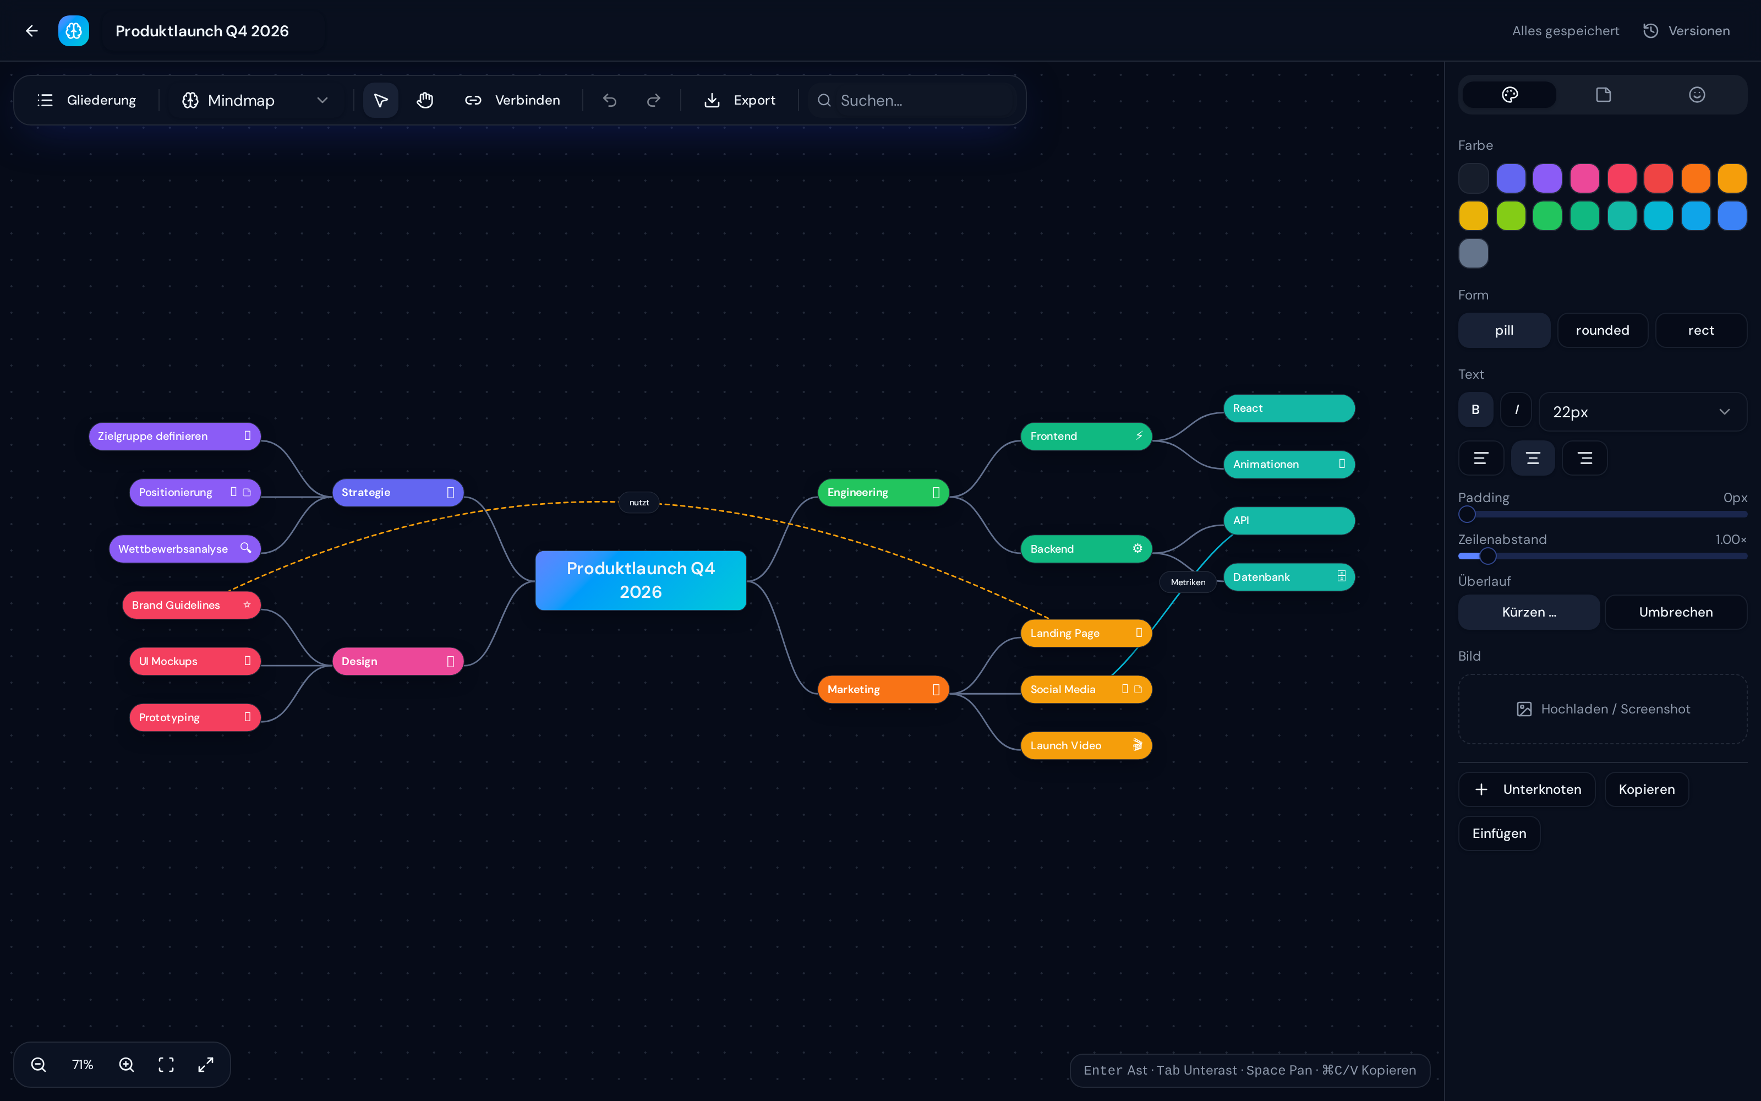Click the magnifier icon on Wettbewerbsanalyse
Viewport: 1761px width, 1101px height.
pyautogui.click(x=246, y=548)
